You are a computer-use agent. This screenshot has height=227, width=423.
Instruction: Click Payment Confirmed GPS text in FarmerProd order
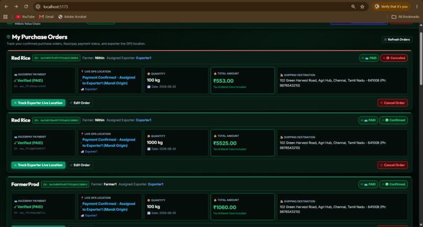coord(109,207)
